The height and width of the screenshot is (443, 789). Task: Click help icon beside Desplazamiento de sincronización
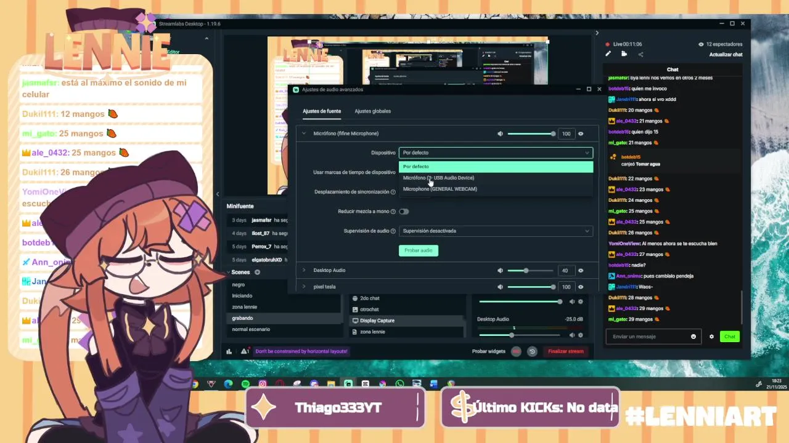(x=393, y=192)
